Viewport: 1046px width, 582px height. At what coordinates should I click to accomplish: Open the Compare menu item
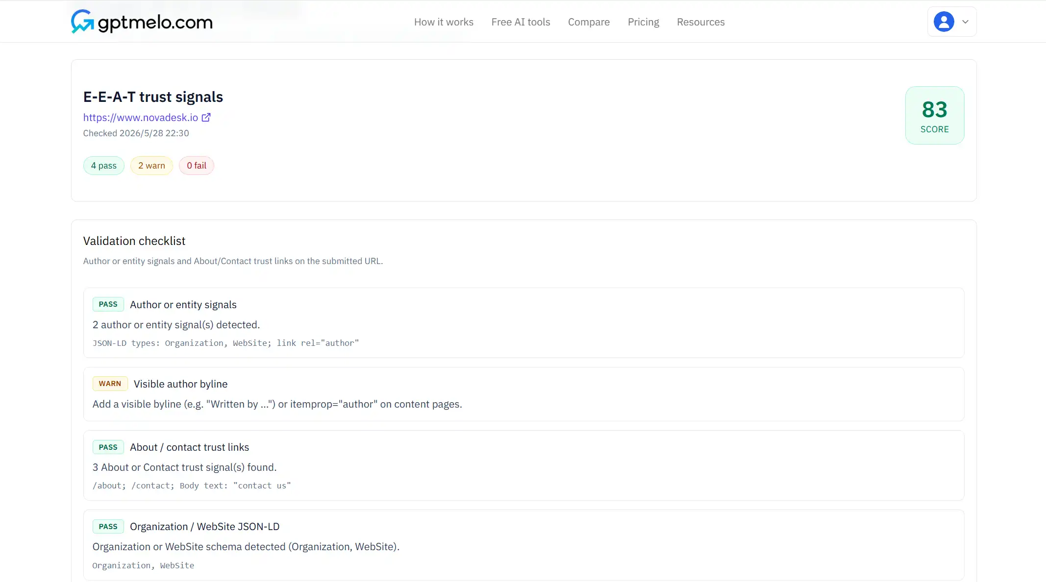(x=589, y=22)
